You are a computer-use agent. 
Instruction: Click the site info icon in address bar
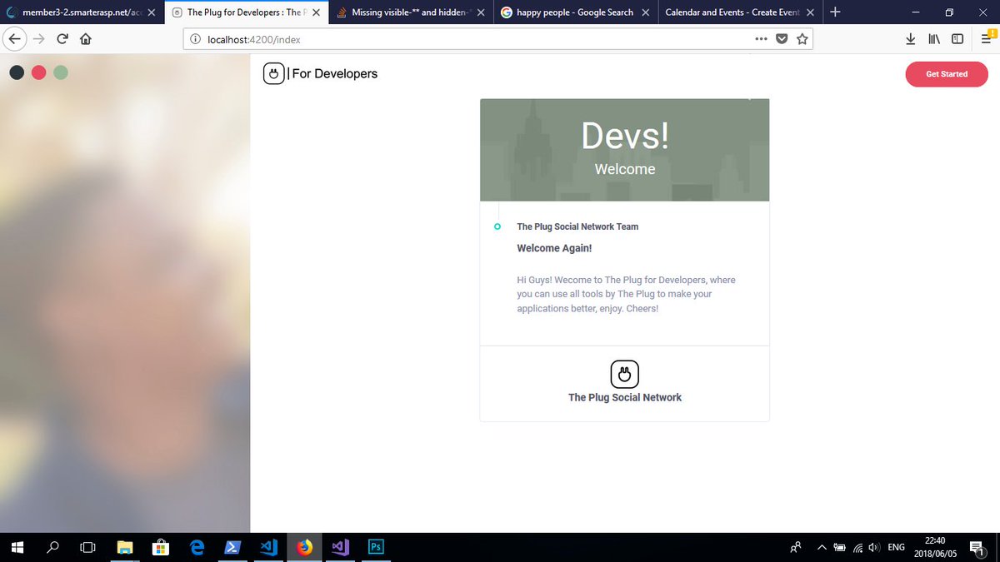click(195, 39)
